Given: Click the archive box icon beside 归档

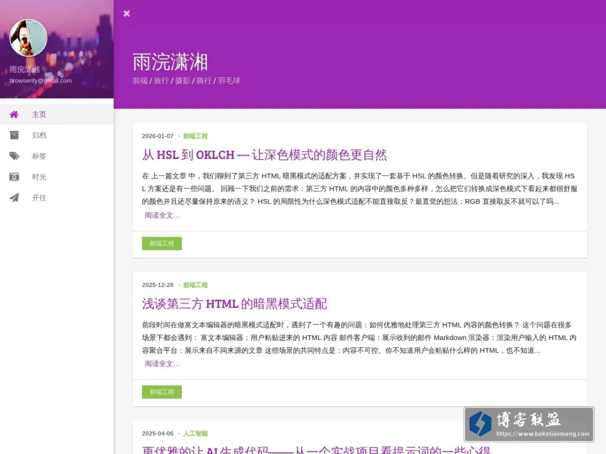Looking at the screenshot, I should click(14, 135).
